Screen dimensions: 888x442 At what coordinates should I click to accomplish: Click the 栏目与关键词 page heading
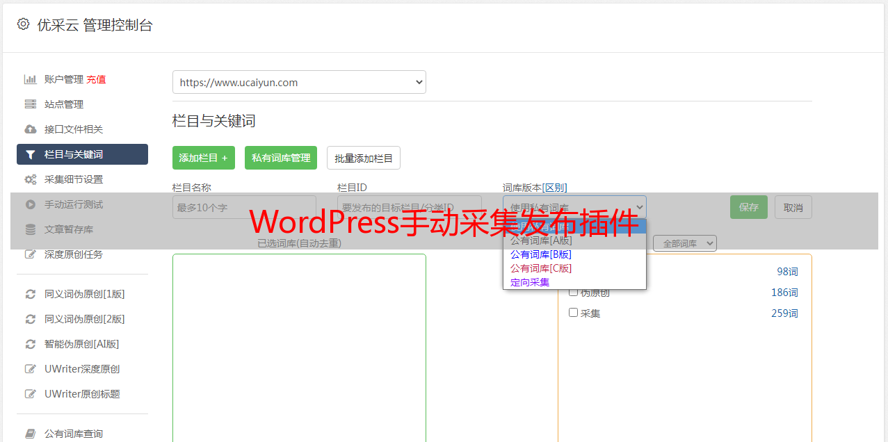[214, 121]
